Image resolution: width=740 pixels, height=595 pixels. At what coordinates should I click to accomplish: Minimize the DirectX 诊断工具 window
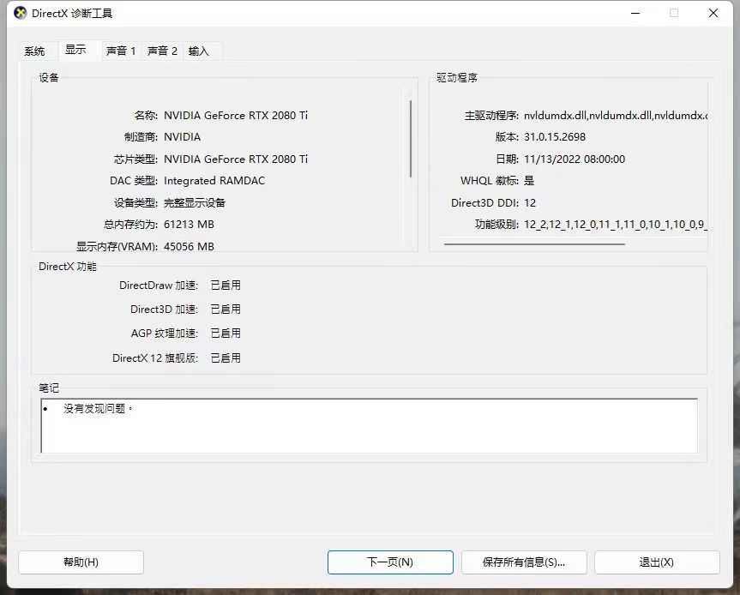click(635, 13)
